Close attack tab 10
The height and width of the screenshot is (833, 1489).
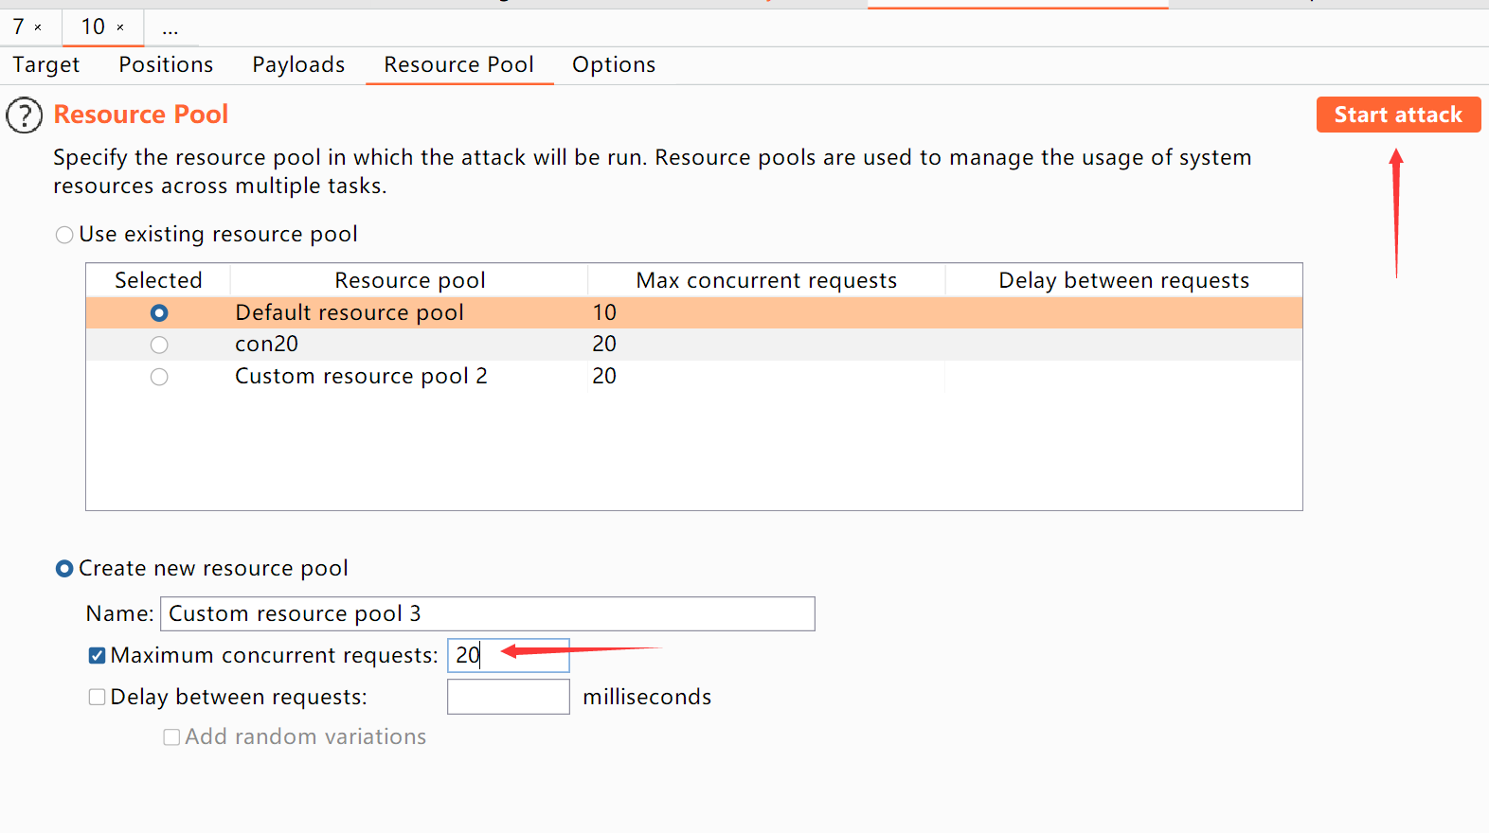point(120,27)
